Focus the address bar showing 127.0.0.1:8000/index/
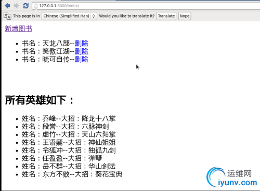260x191 pixels. tap(147, 6)
